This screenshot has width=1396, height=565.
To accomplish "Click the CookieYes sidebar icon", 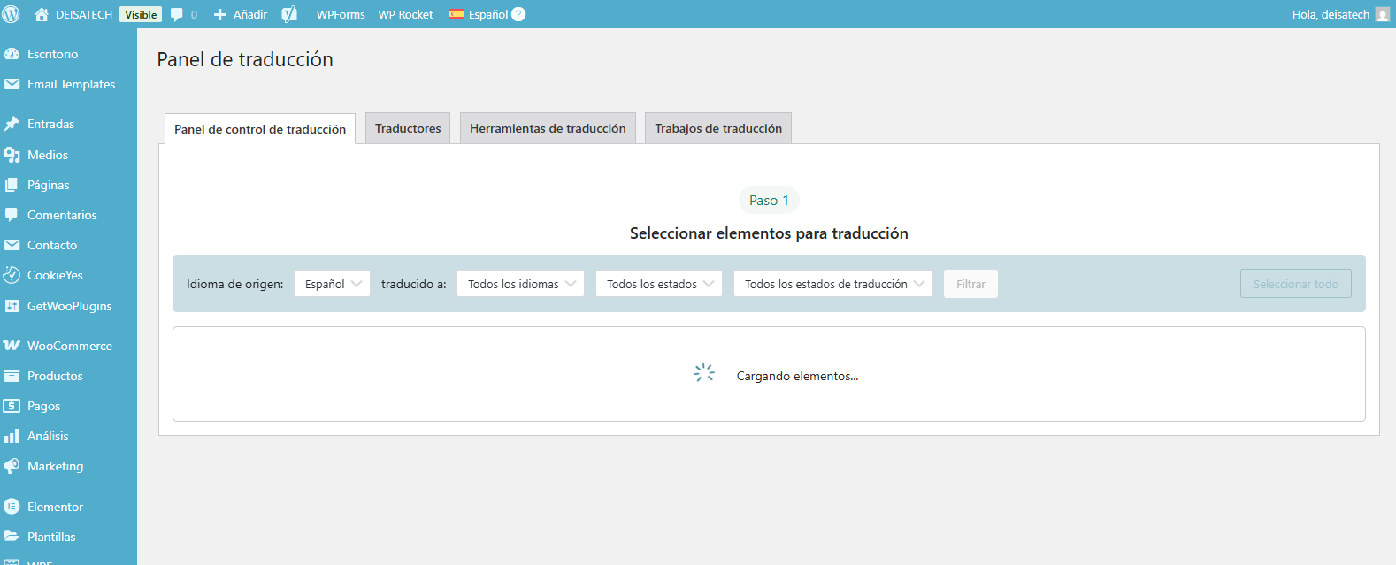I will pyautogui.click(x=12, y=275).
